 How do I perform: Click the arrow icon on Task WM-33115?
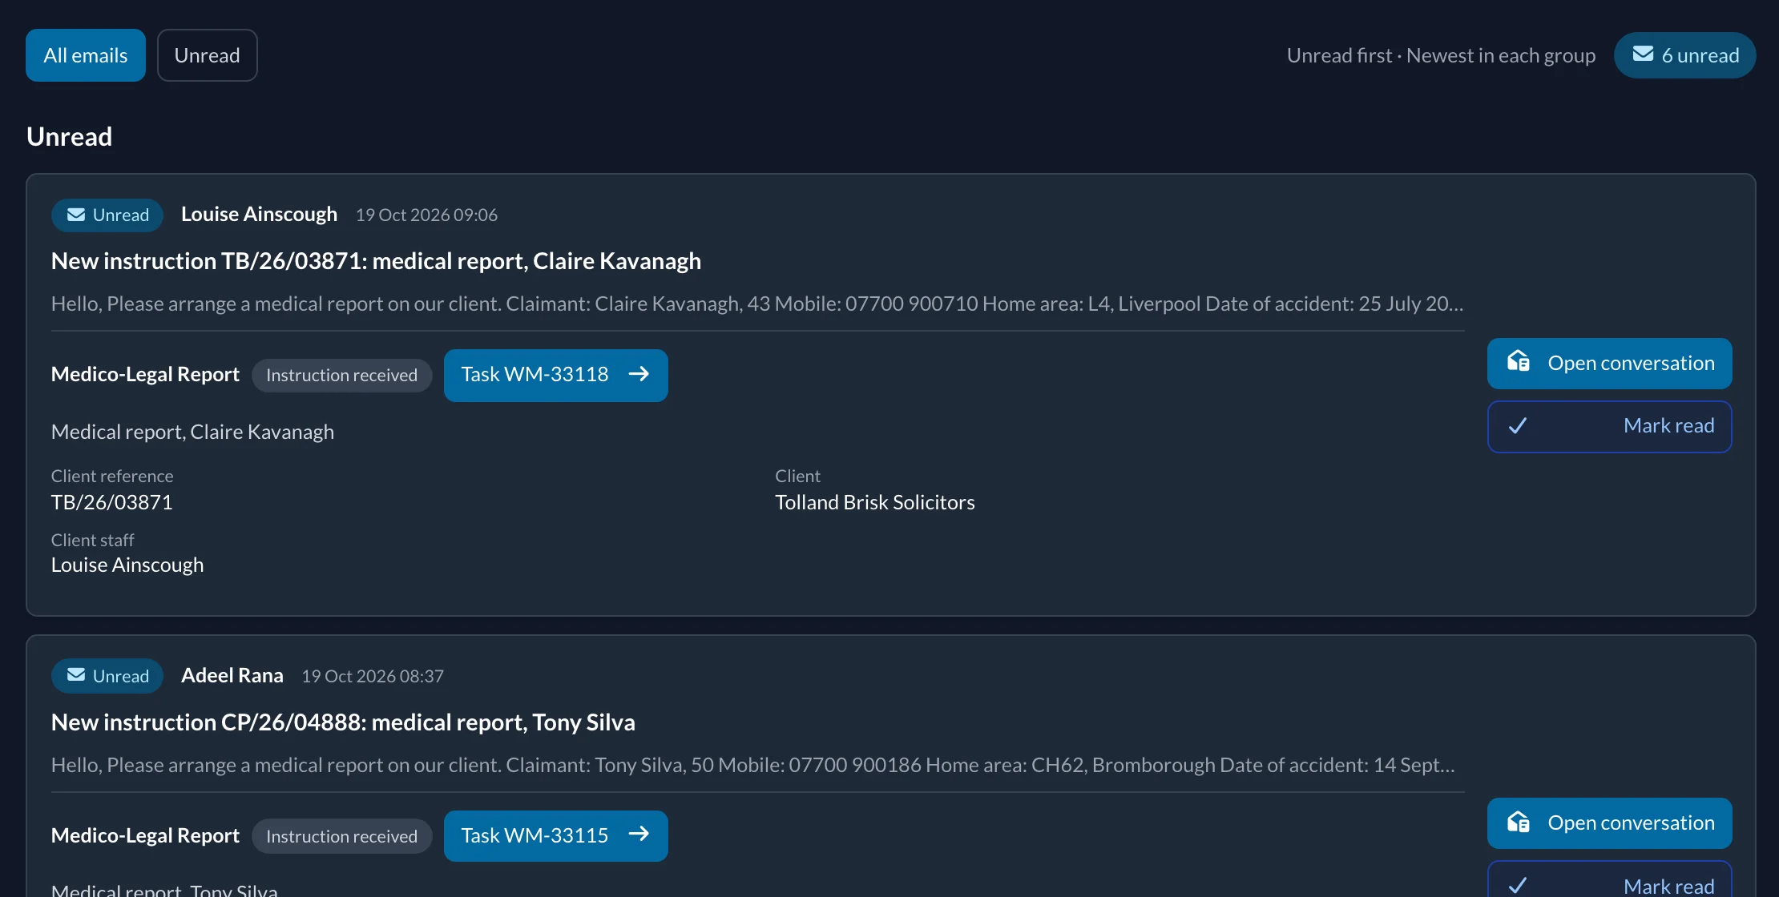point(639,835)
